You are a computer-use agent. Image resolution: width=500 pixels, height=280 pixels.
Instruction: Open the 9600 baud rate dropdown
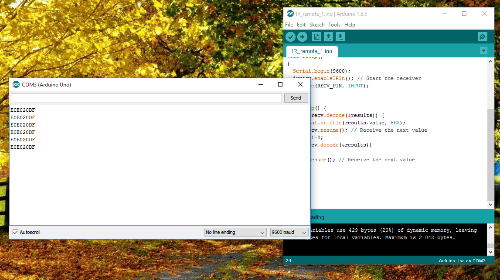coord(289,232)
